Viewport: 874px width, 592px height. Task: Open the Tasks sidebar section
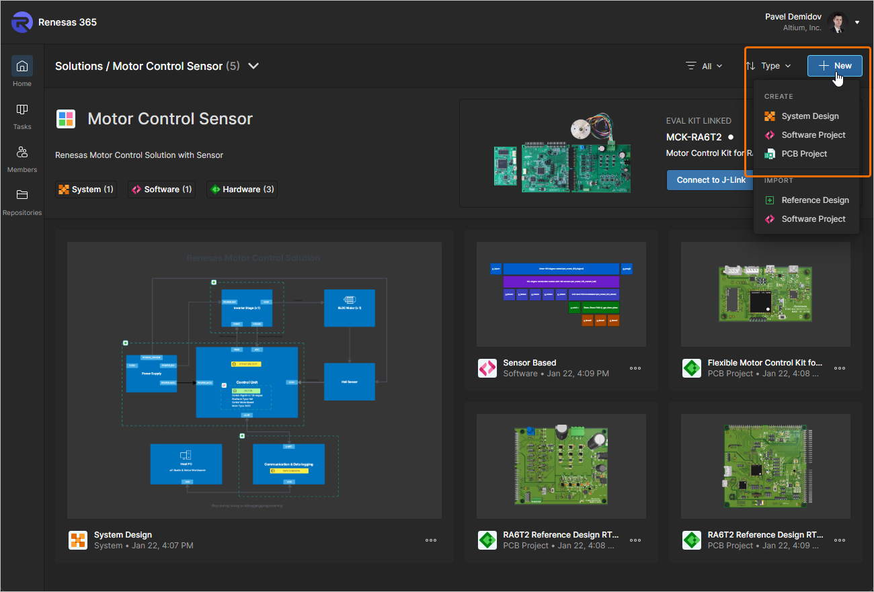point(22,116)
